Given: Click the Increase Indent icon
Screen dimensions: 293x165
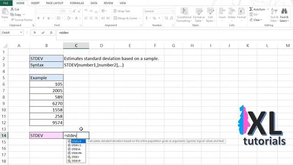Looking at the screenshot, I should (108, 18).
